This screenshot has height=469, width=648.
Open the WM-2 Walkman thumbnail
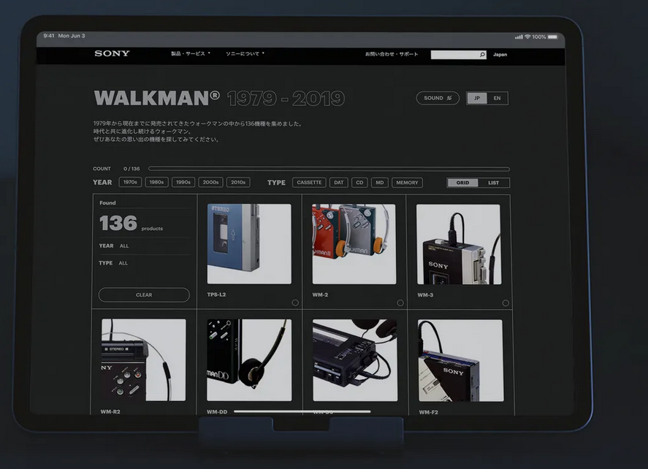(354, 244)
